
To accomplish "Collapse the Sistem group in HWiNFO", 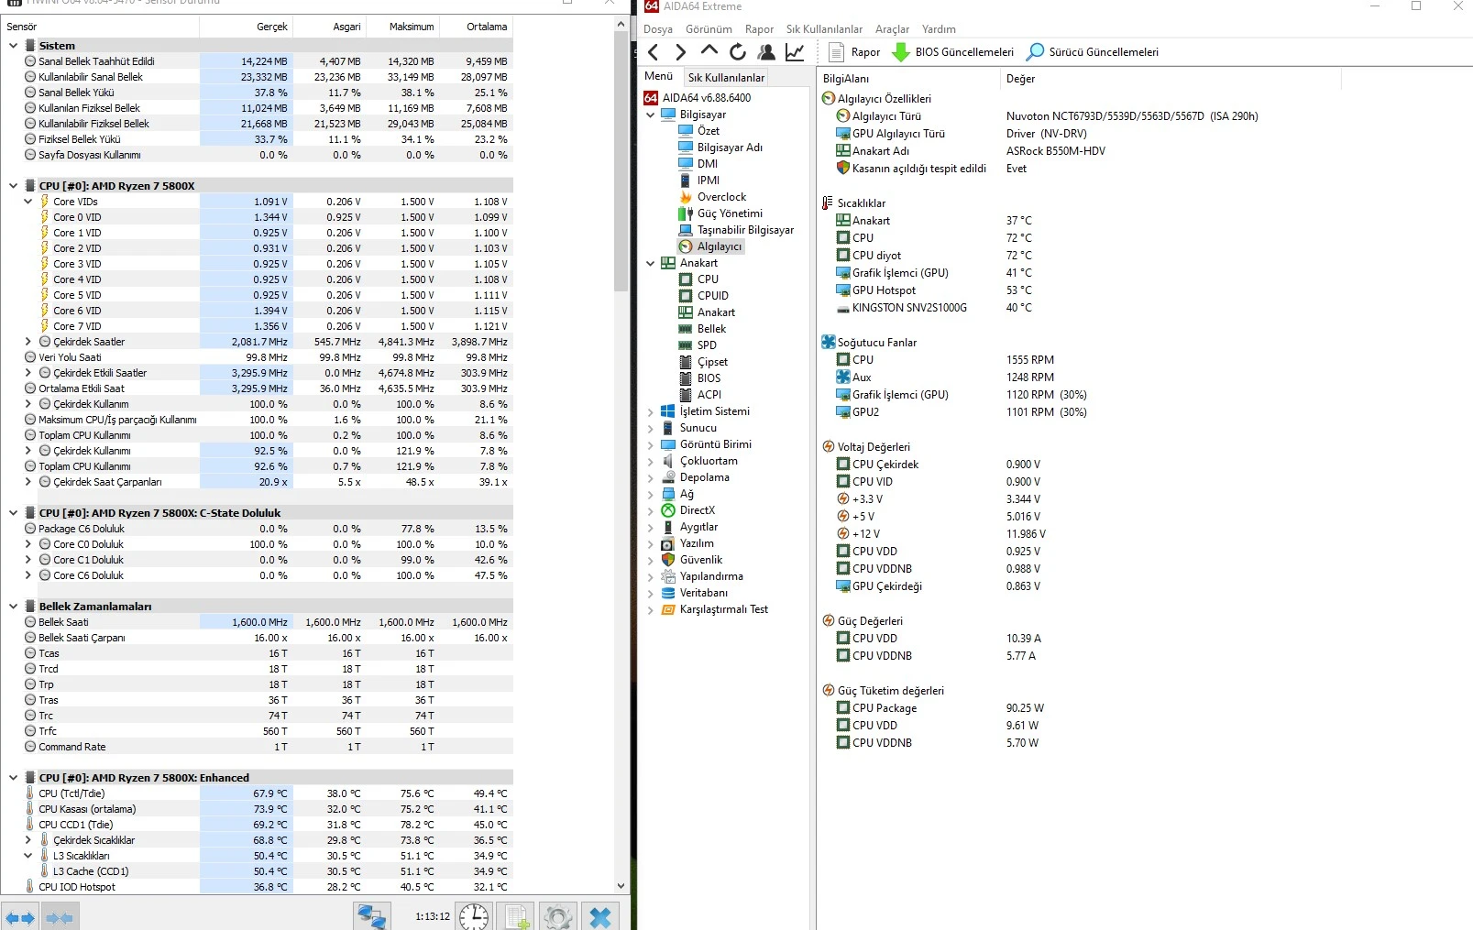I will coord(13,46).
